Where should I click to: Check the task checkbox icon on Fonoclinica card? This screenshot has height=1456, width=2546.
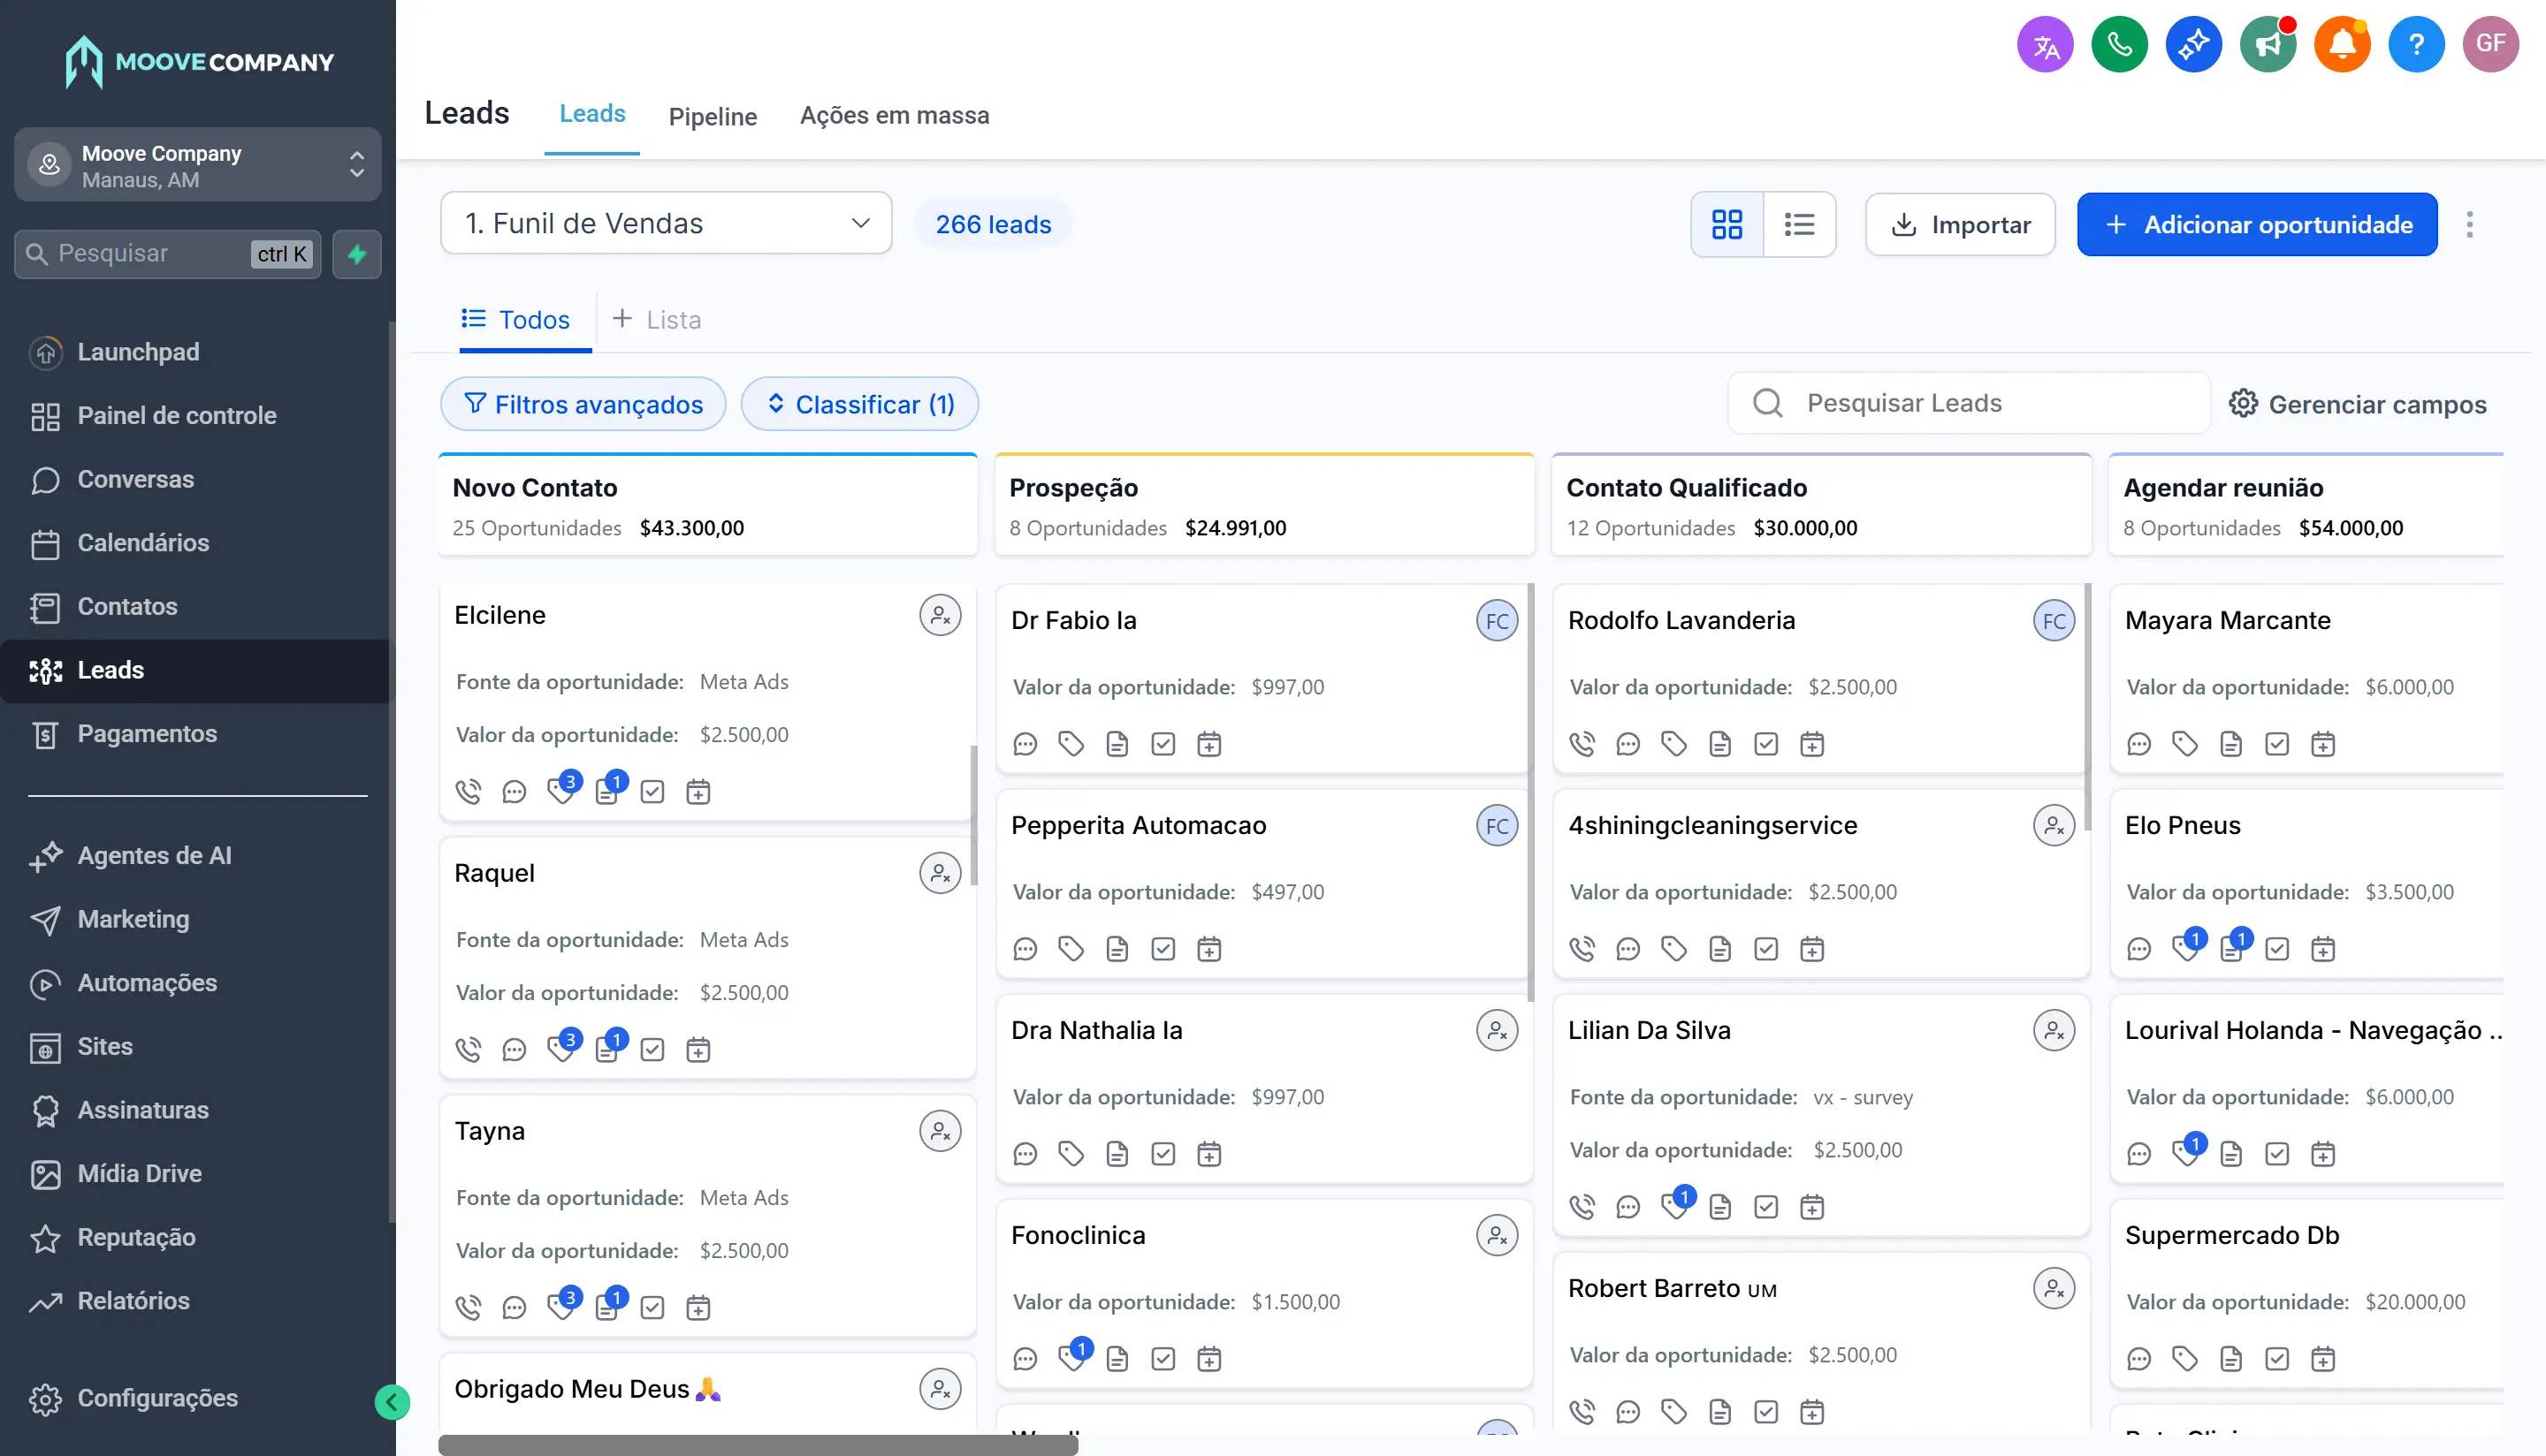[x=1162, y=1358]
